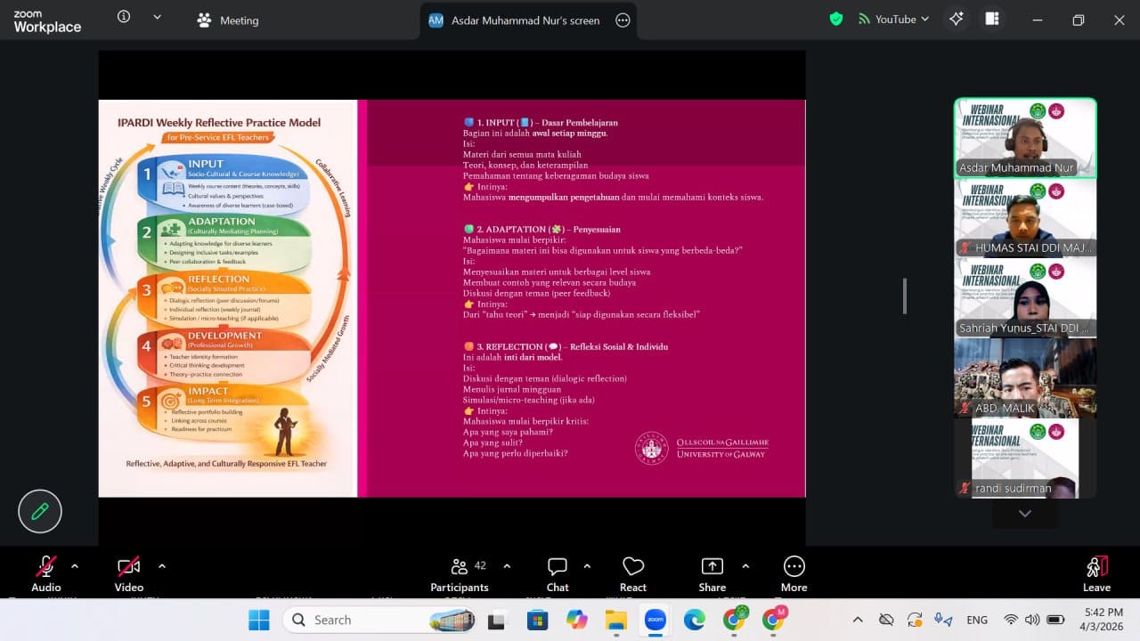
Task: Collapse the participant video strip
Action: click(1024, 513)
